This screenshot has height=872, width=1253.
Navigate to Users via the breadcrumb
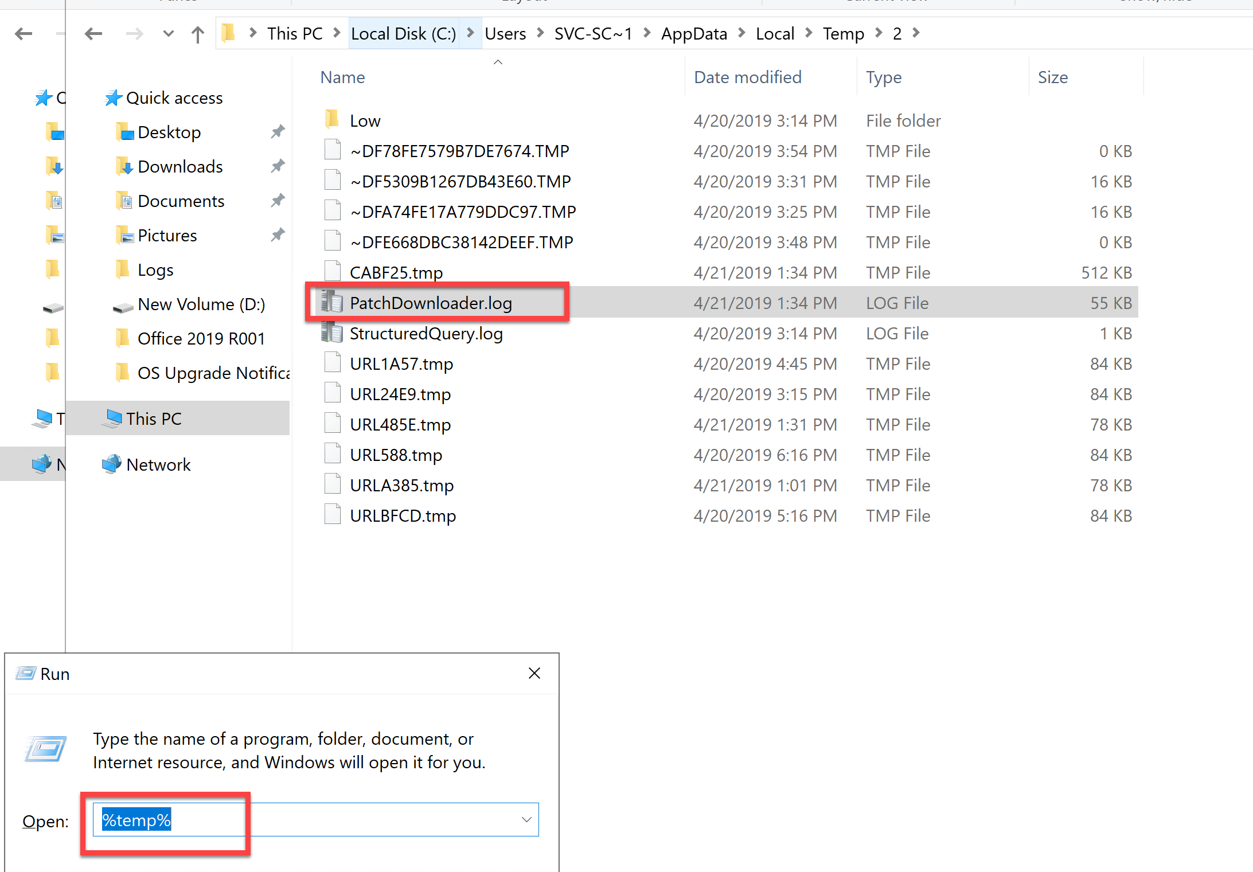pos(505,33)
